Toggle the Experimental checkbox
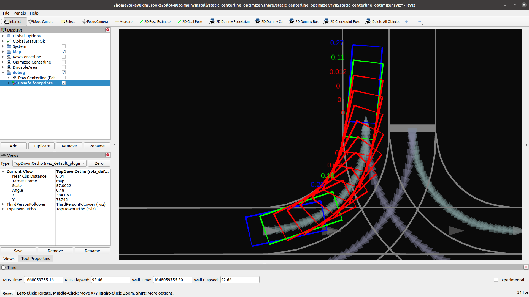This screenshot has height=297, width=529. coord(496,280)
